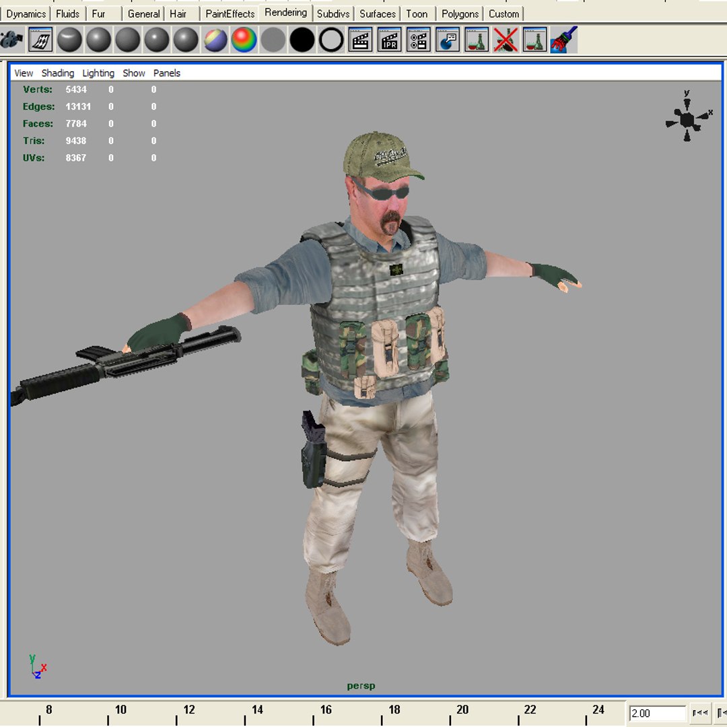Click the Tris count value '9438'

pyautogui.click(x=75, y=141)
